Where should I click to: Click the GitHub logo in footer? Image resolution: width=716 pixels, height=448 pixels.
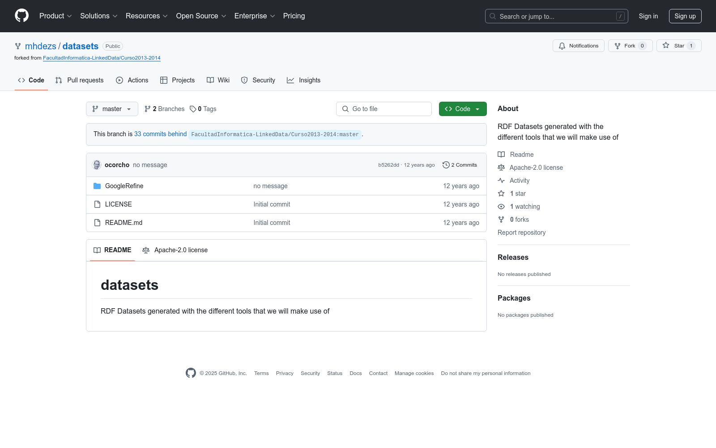coord(191,373)
